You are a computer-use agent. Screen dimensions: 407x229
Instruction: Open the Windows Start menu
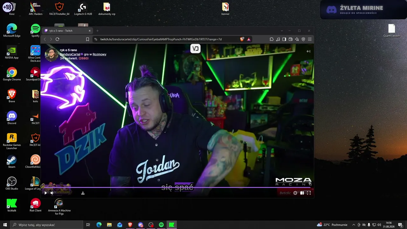pos(5,225)
